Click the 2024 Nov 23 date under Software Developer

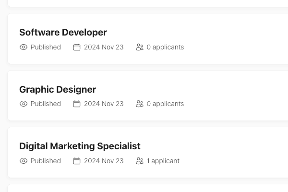pos(104,47)
